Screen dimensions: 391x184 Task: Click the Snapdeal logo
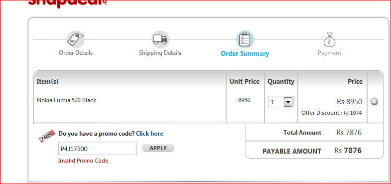coord(68,3)
